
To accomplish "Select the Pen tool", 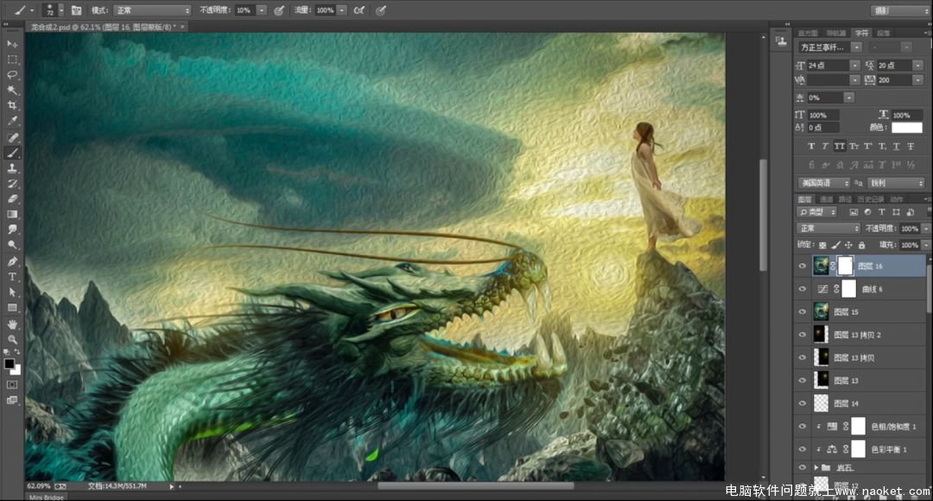I will point(12,261).
